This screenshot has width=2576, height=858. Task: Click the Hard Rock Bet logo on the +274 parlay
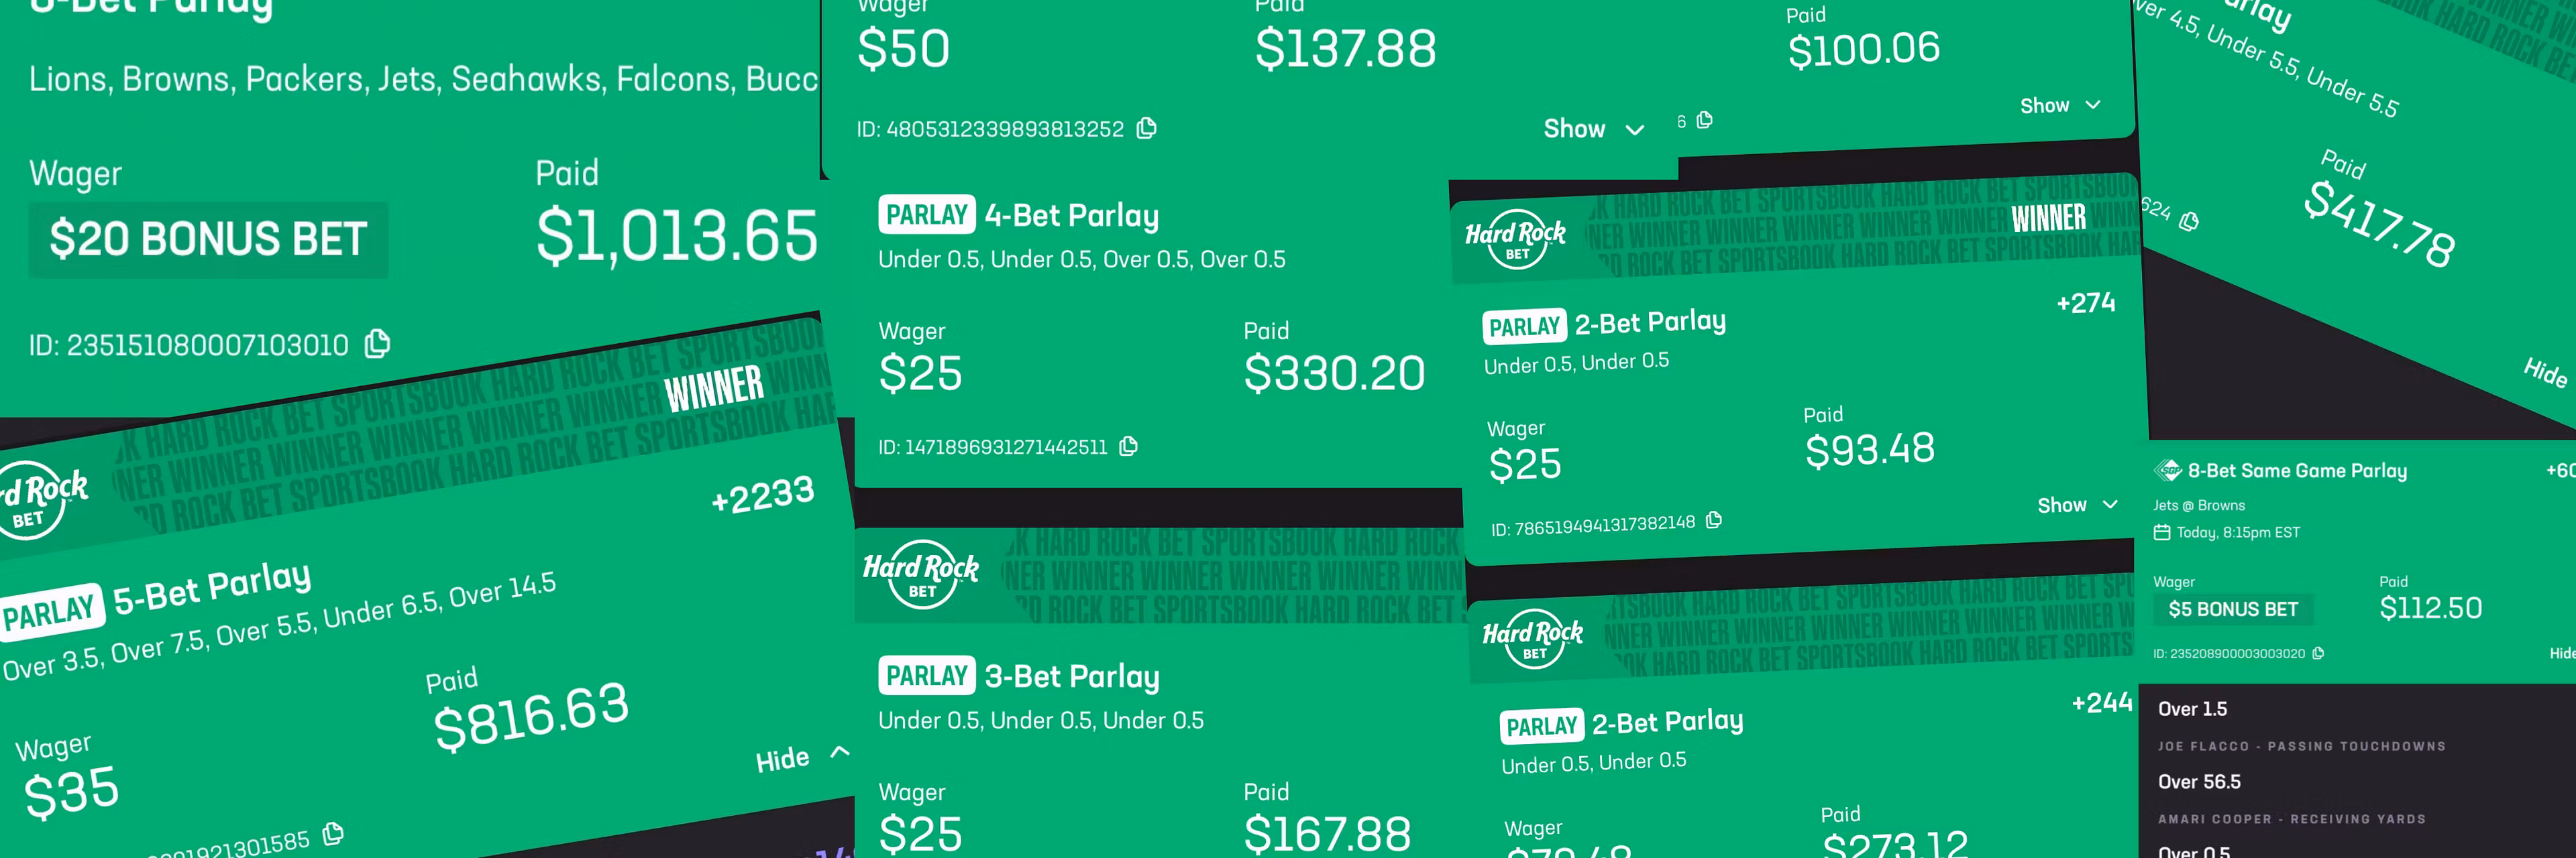click(x=1515, y=240)
